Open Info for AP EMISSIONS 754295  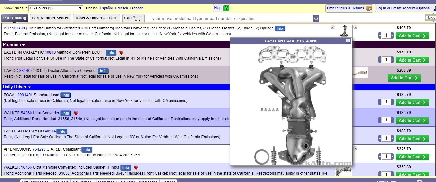click(x=87, y=150)
